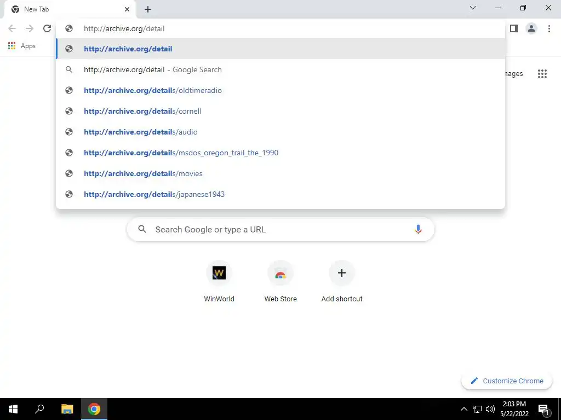Screen dimensions: 561x420
Task: Open File Explorer from the taskbar
Action: (x=67, y=409)
